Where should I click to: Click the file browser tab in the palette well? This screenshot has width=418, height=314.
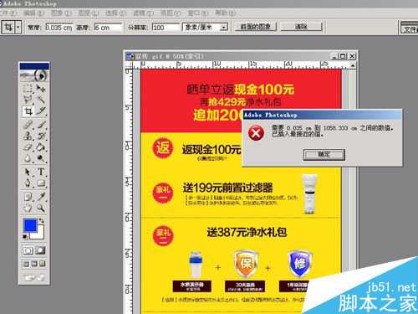[x=409, y=29]
